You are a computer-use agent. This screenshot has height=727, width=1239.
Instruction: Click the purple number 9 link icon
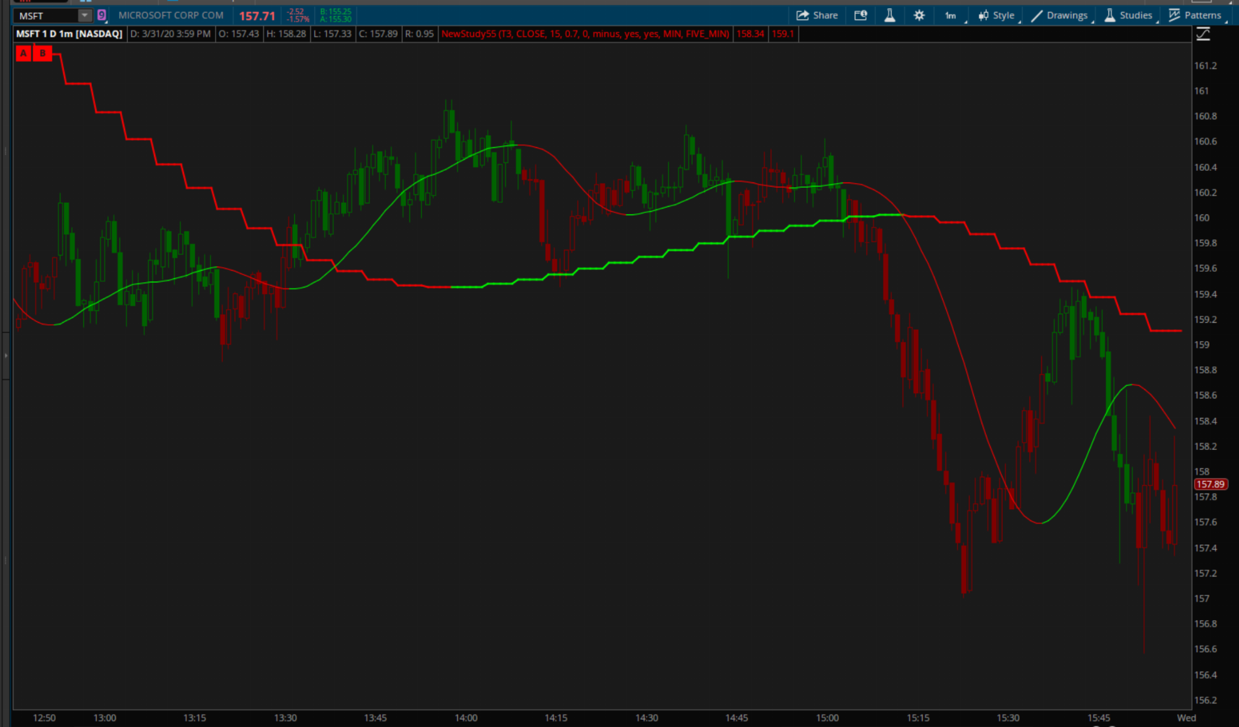[102, 15]
